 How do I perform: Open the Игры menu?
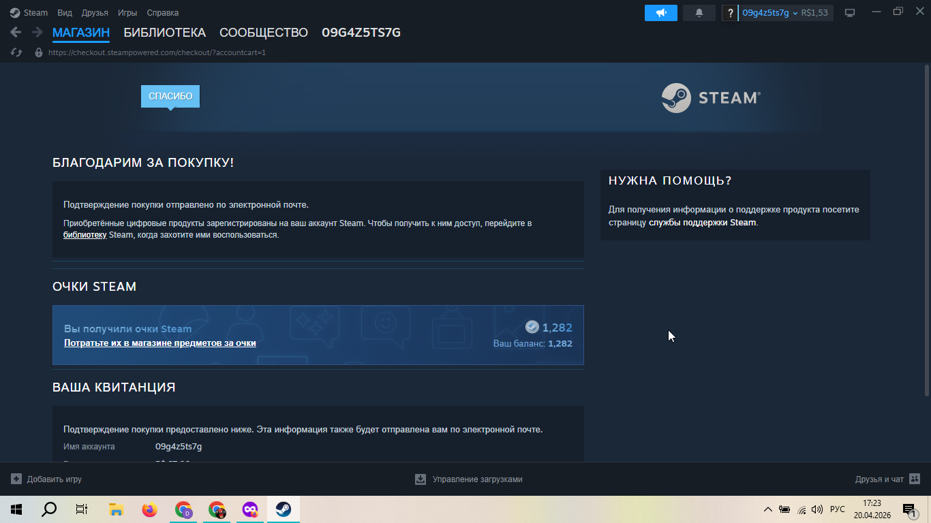(127, 13)
